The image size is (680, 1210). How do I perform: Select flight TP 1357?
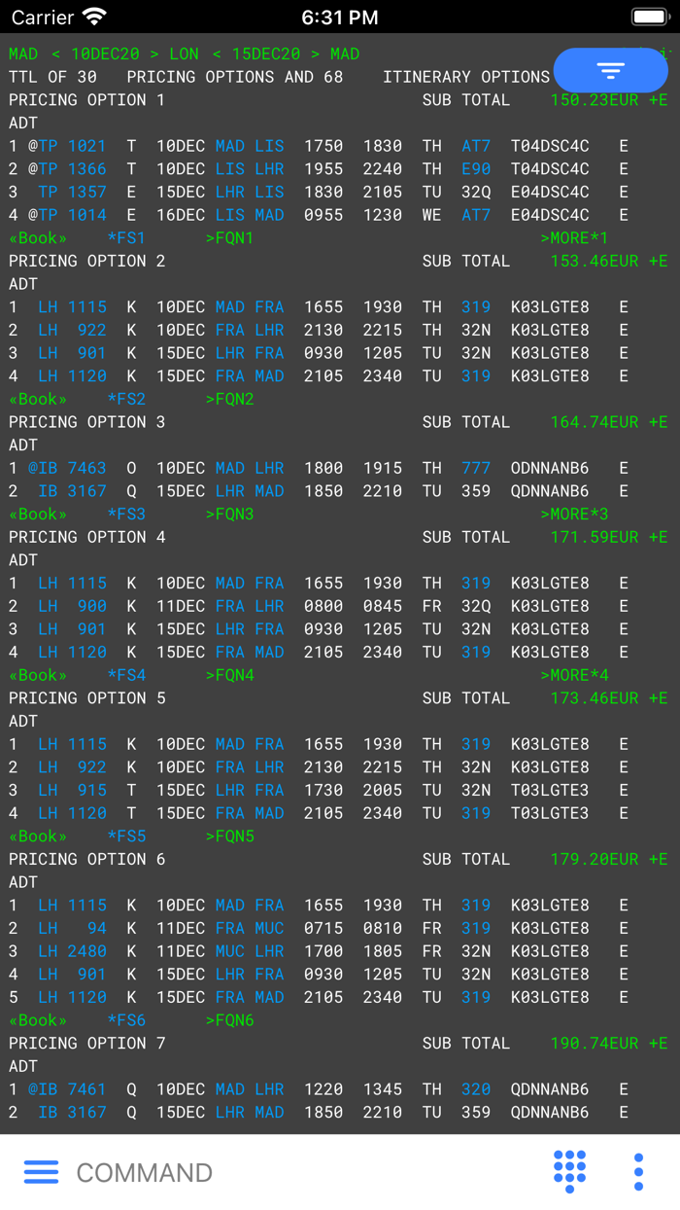72,193
